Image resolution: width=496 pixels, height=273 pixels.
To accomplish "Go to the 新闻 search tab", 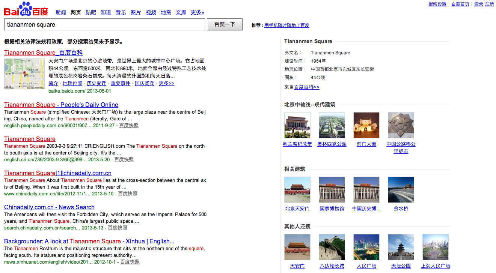I will (x=61, y=12).
